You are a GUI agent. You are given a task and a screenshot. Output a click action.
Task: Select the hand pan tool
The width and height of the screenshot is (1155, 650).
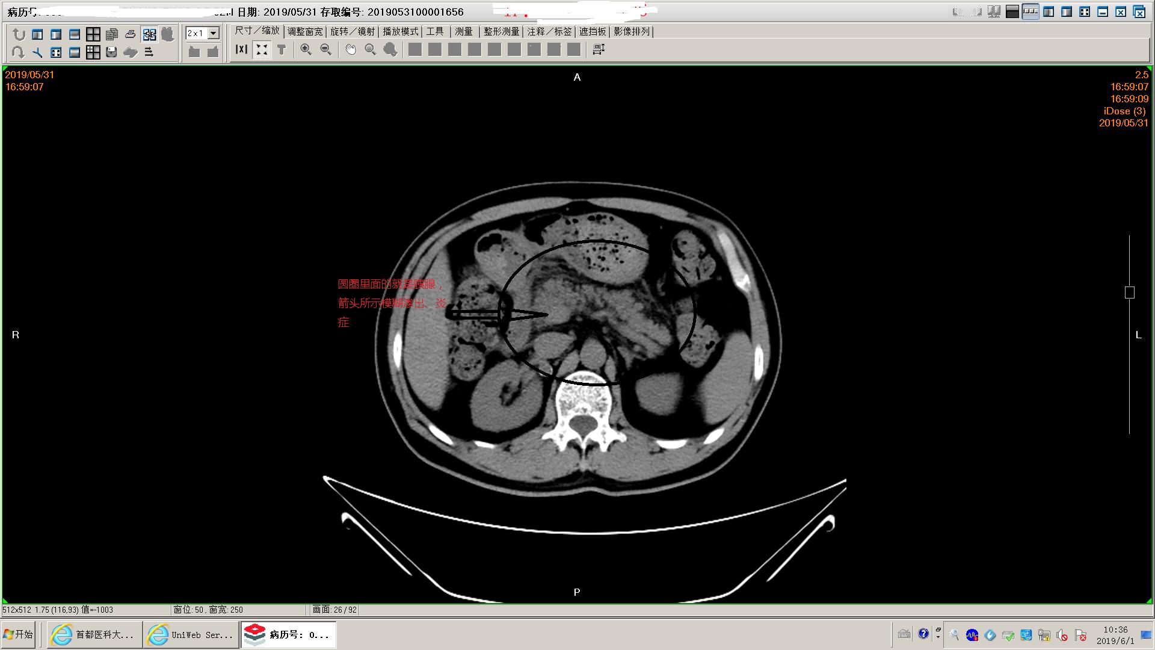click(351, 50)
